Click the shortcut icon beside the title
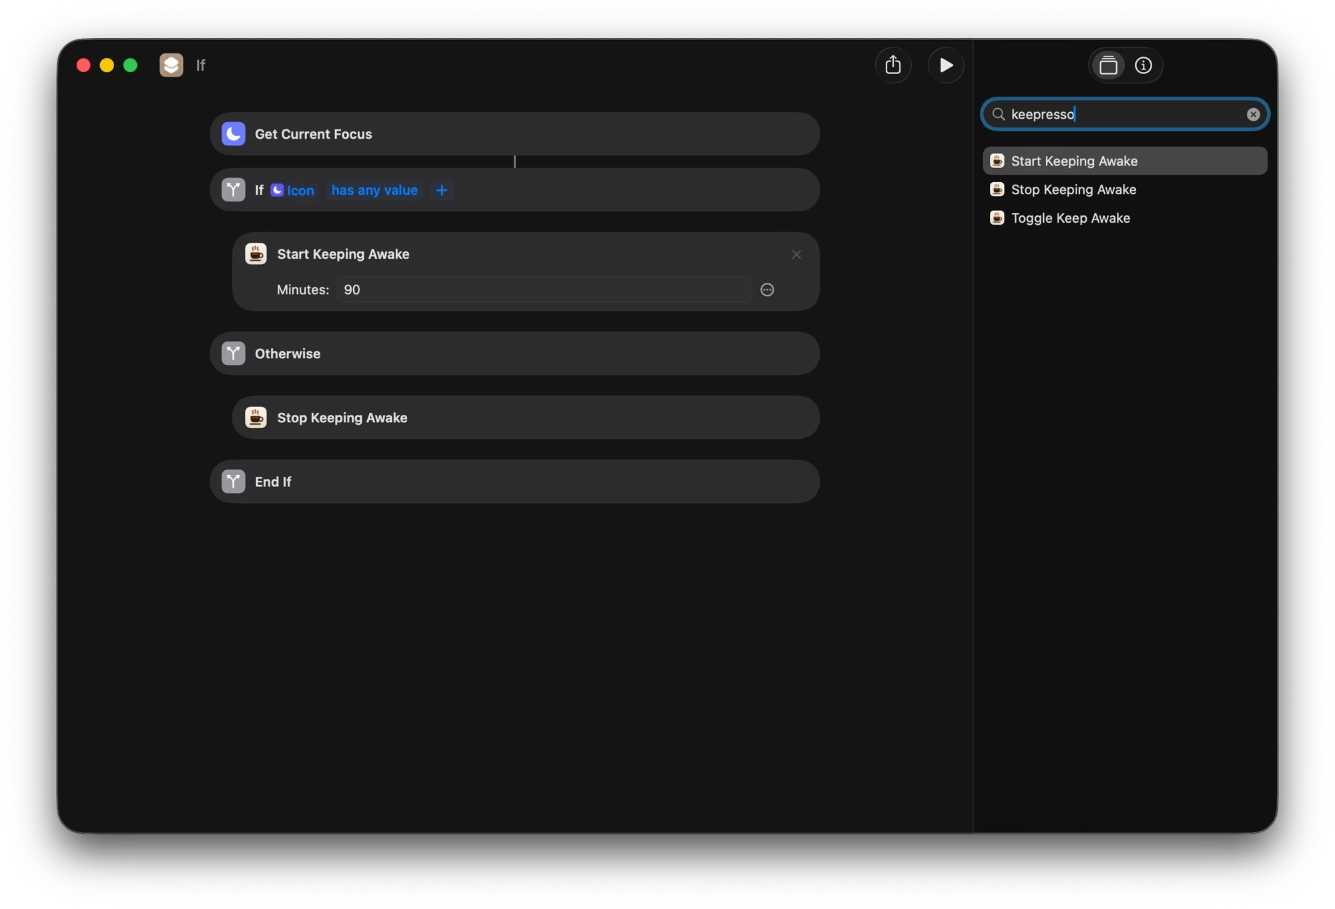This screenshot has width=1335, height=909. pyautogui.click(x=171, y=65)
